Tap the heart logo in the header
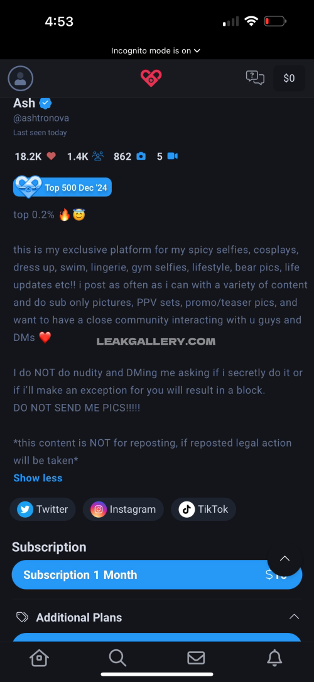 (151, 78)
